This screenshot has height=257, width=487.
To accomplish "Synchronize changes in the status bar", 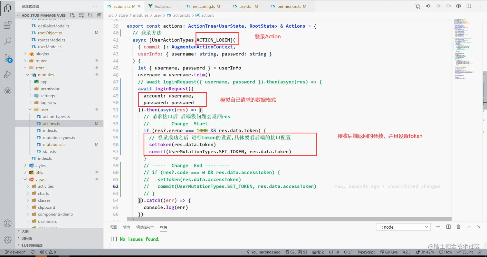I will click(33, 252).
